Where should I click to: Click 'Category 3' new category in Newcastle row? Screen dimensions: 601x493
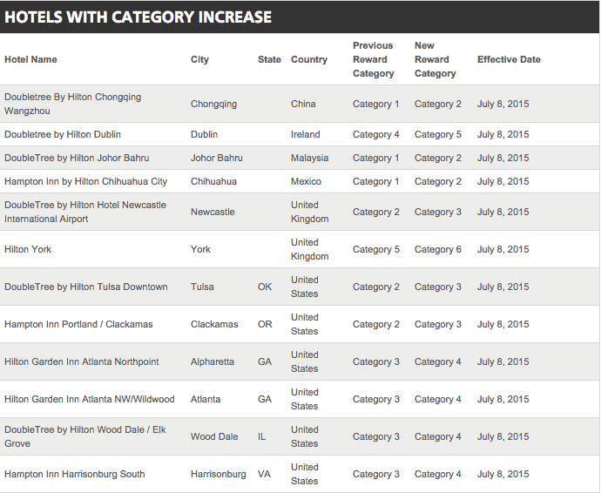coord(438,212)
